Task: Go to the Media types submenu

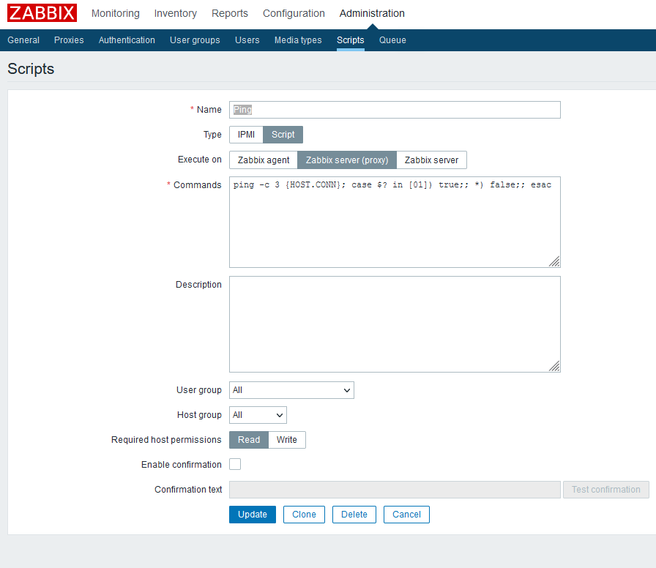Action: [x=298, y=40]
